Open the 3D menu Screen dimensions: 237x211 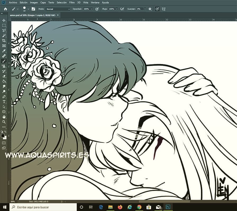(79, 3)
